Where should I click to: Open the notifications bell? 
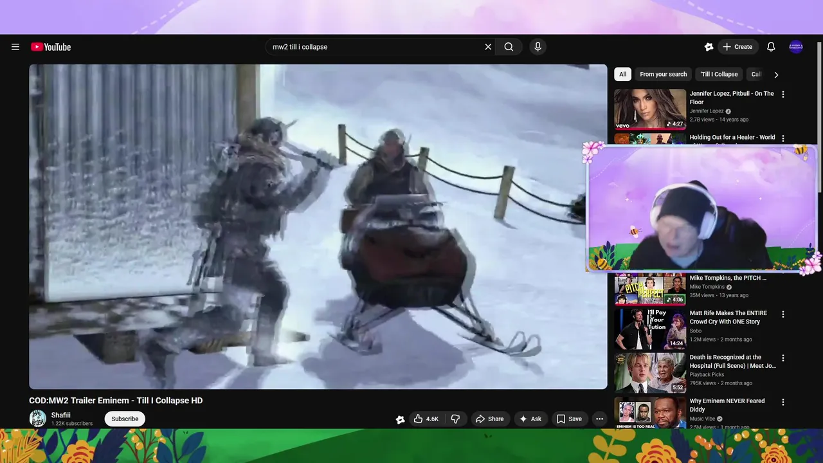point(771,47)
